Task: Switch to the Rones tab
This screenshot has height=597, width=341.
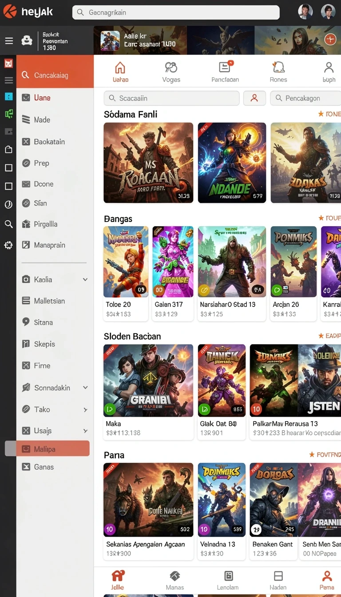Action: (x=278, y=72)
